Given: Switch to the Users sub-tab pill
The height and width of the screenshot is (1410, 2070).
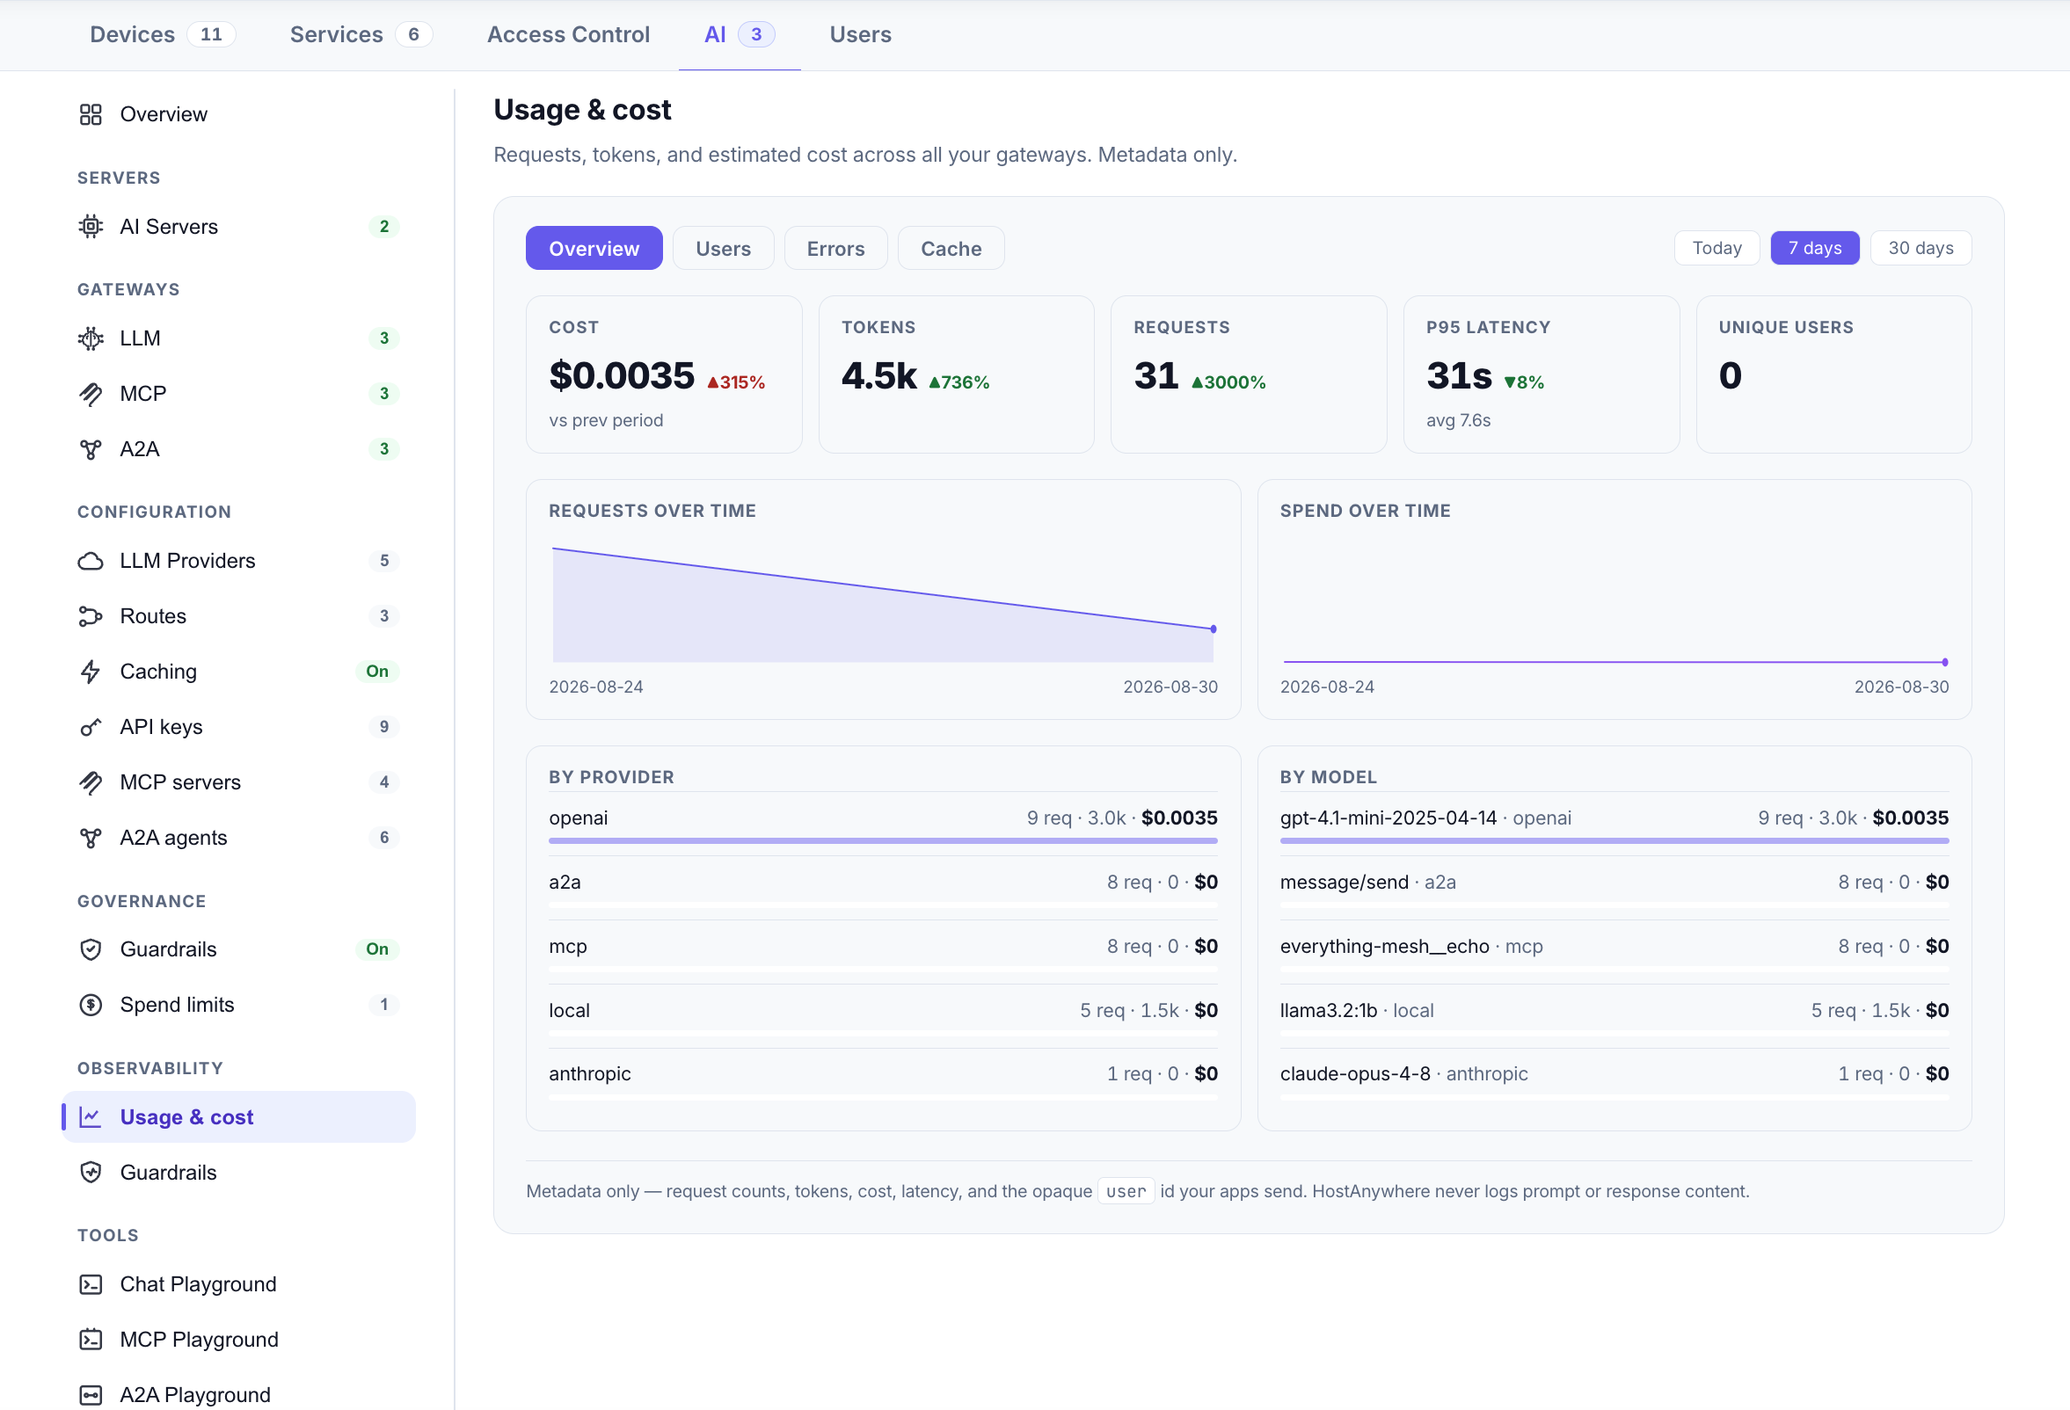Looking at the screenshot, I should (x=723, y=249).
